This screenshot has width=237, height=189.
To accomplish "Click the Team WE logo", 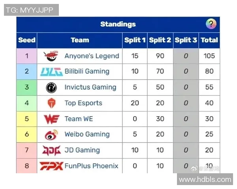I will (51, 119).
